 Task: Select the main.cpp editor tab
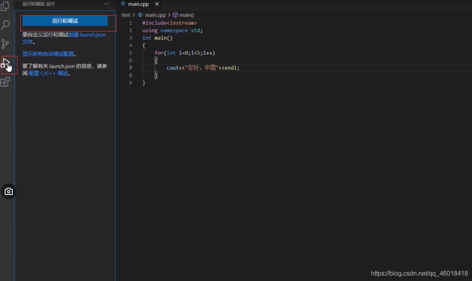tap(138, 4)
